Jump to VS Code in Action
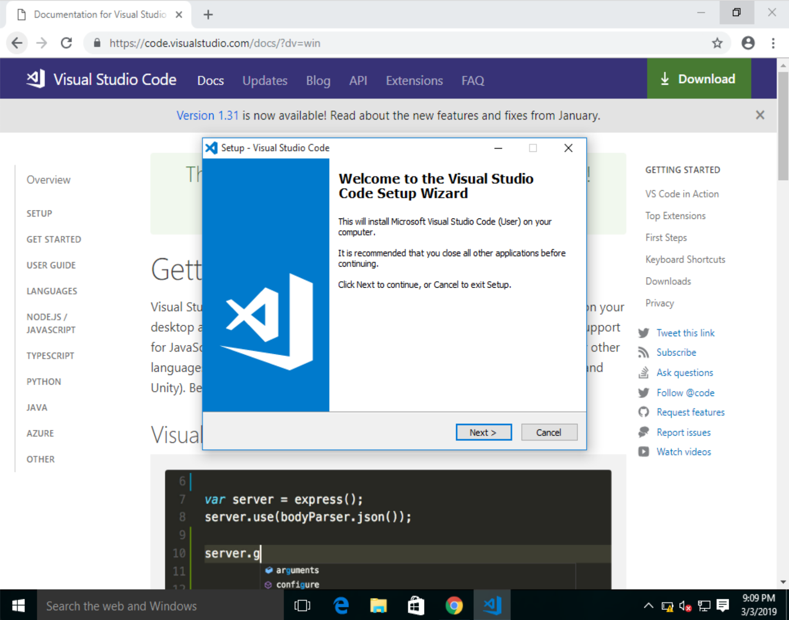 [x=682, y=194]
